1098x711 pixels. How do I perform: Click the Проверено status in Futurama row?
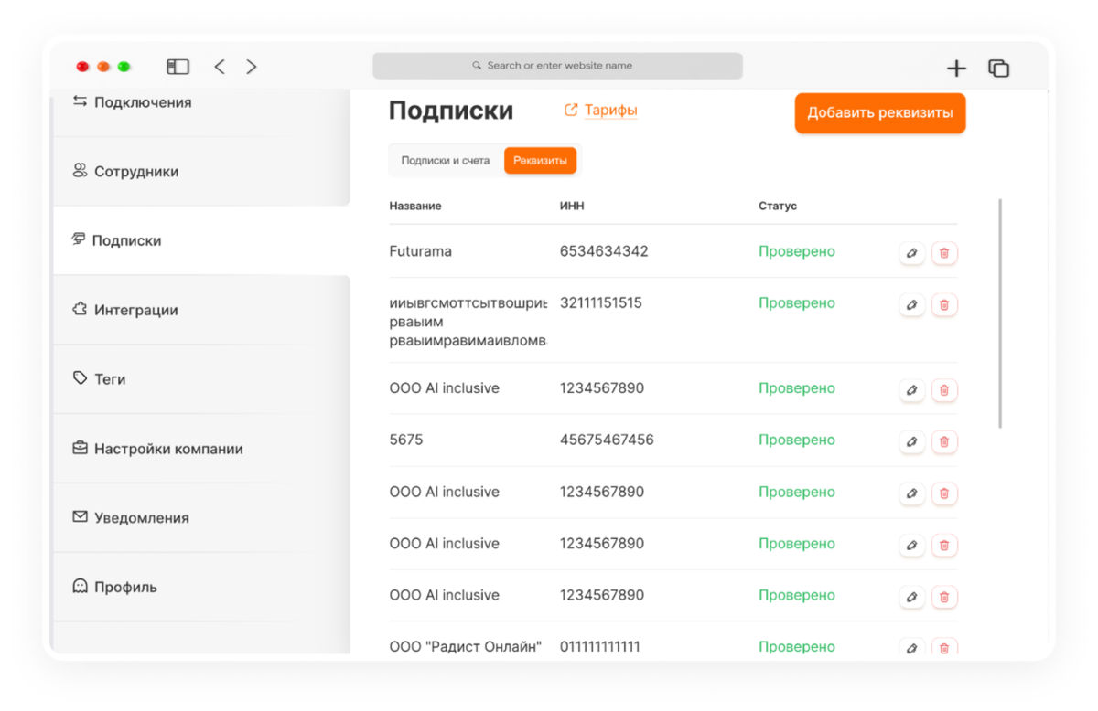(x=797, y=251)
